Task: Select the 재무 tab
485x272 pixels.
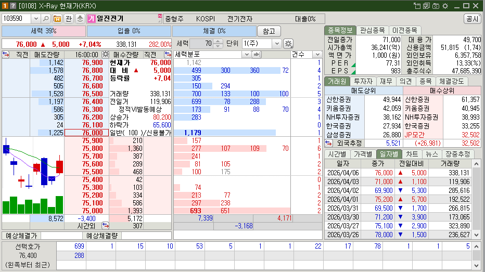Action: 386,81
